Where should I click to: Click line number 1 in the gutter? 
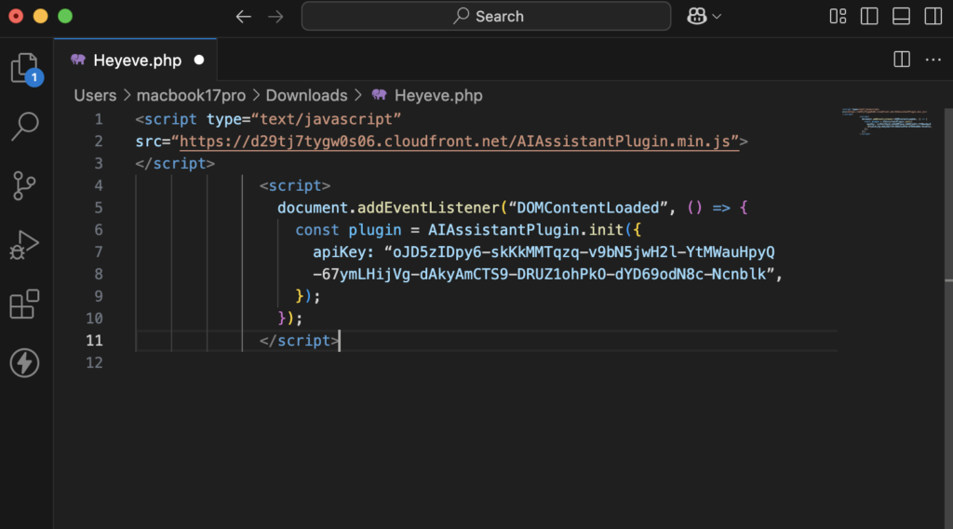pyautogui.click(x=99, y=119)
